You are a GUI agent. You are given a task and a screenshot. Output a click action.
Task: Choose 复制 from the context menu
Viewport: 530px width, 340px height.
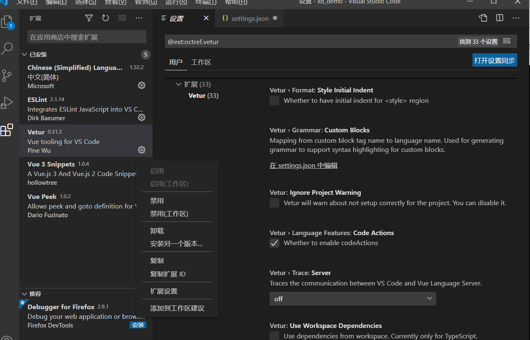(177, 261)
